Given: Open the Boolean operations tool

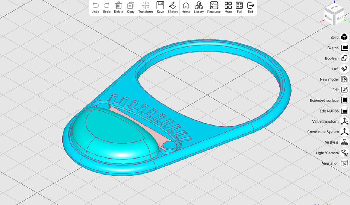Looking at the screenshot, I should point(344,58).
